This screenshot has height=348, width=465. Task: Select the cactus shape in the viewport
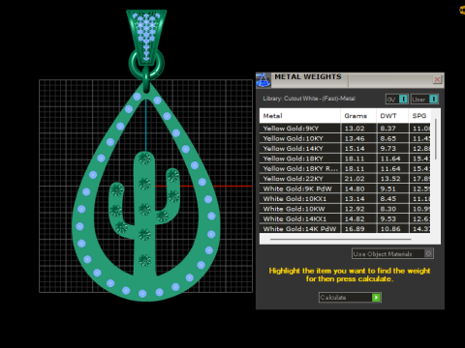point(144,213)
